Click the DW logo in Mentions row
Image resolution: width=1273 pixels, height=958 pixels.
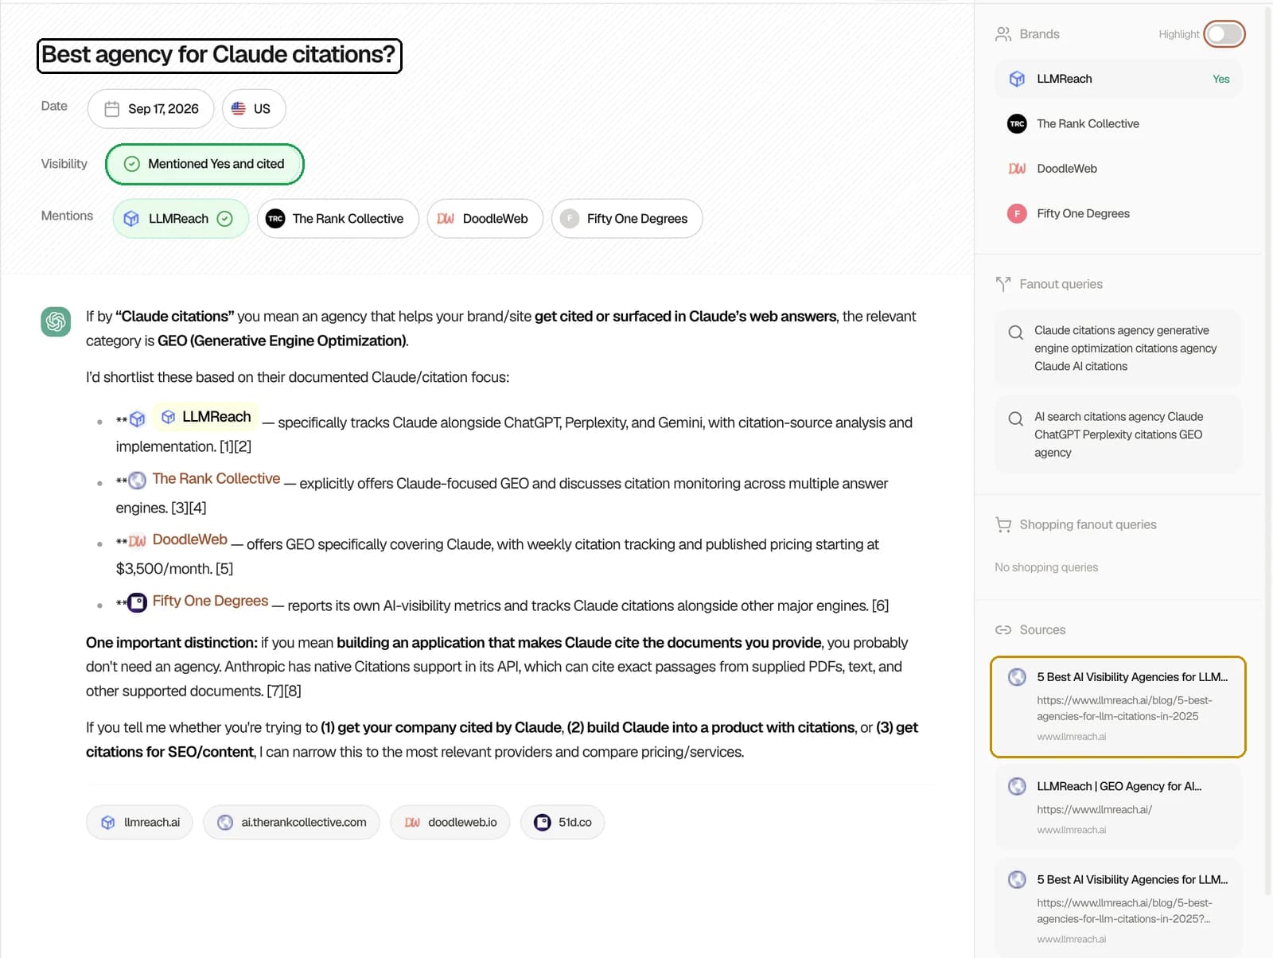446,219
